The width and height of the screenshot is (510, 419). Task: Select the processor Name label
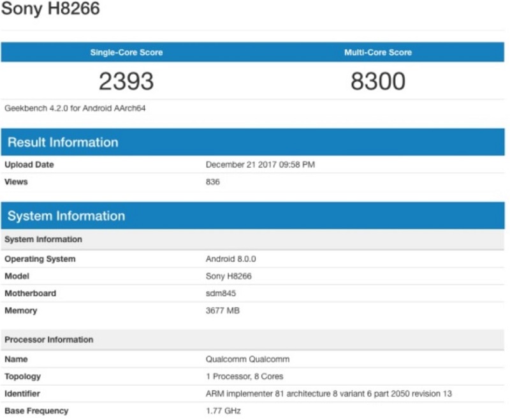point(16,359)
